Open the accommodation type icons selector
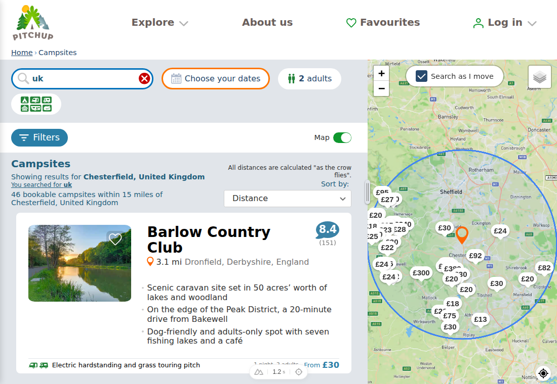Image resolution: width=557 pixels, height=384 pixels. point(36,104)
